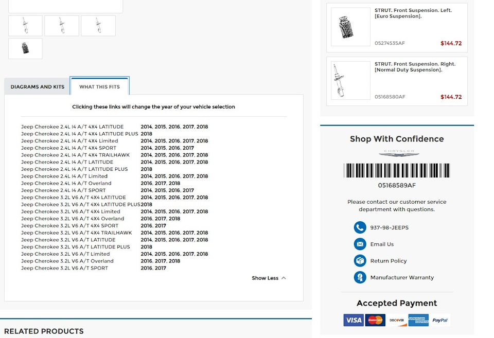Click the MasterCard payment logo
This screenshot has width=494, height=338.
[x=375, y=320]
